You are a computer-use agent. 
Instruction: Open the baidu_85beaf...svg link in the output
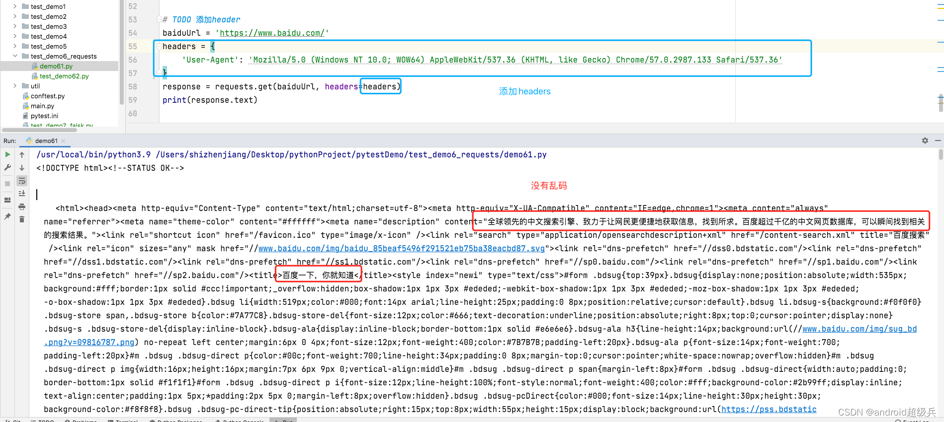pyautogui.click(x=402, y=248)
